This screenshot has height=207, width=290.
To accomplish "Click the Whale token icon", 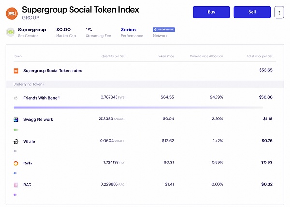I will click(x=16, y=142).
